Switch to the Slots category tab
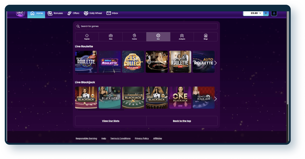Viewport: 305px width, 159px height. (x=111, y=37)
